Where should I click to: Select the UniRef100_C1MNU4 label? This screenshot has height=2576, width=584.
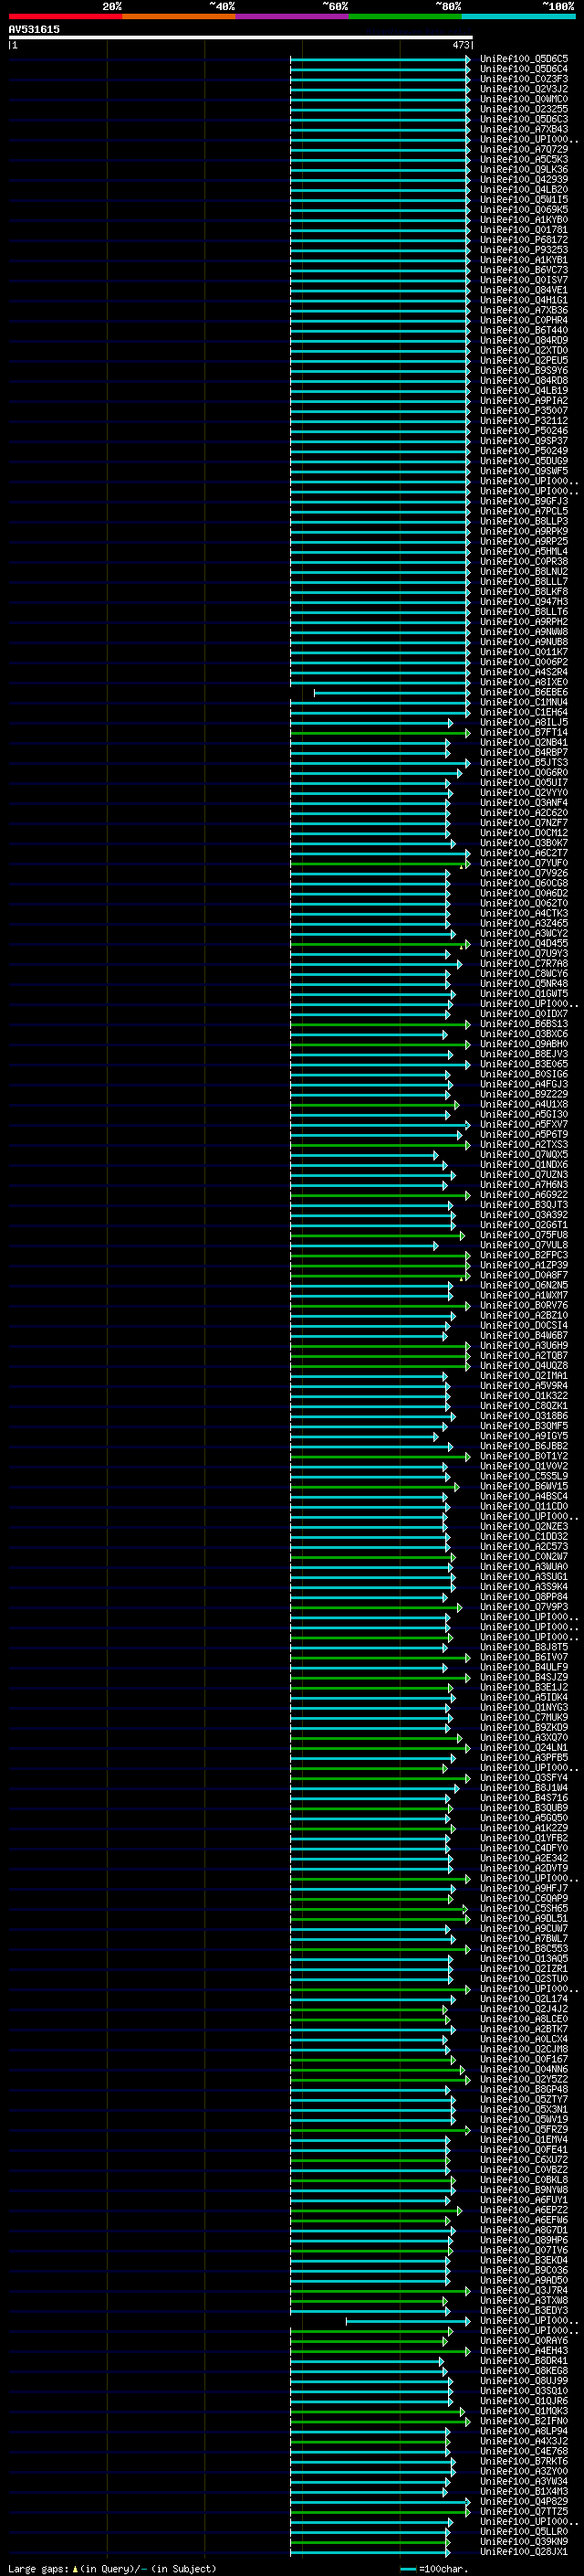[524, 702]
